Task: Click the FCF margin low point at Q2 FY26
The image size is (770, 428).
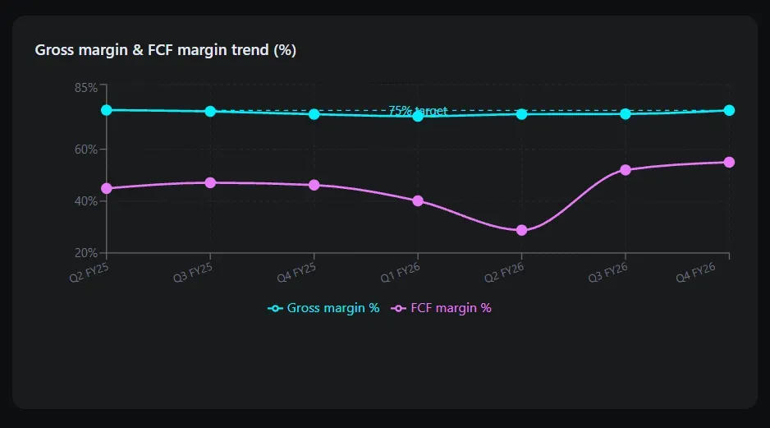Action: point(521,230)
